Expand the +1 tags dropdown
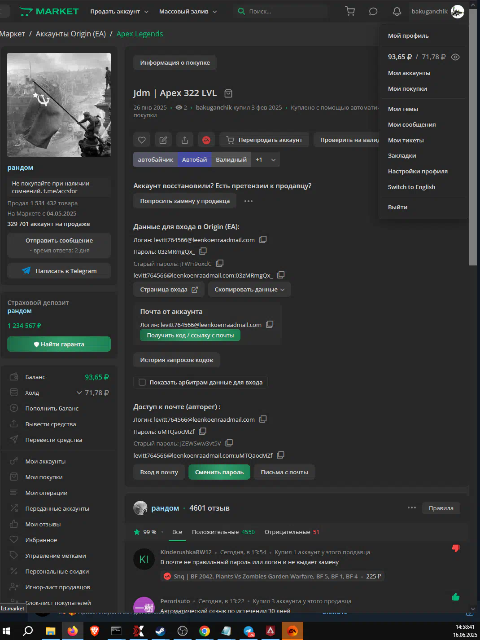 (266, 159)
